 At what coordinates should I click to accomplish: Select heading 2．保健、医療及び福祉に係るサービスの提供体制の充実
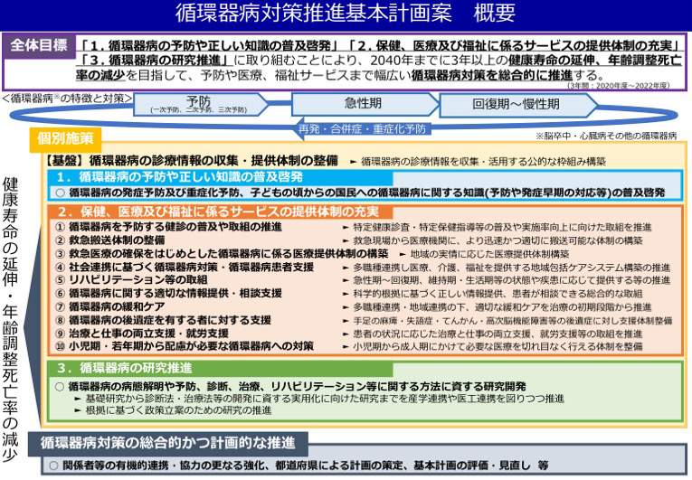click(x=218, y=212)
